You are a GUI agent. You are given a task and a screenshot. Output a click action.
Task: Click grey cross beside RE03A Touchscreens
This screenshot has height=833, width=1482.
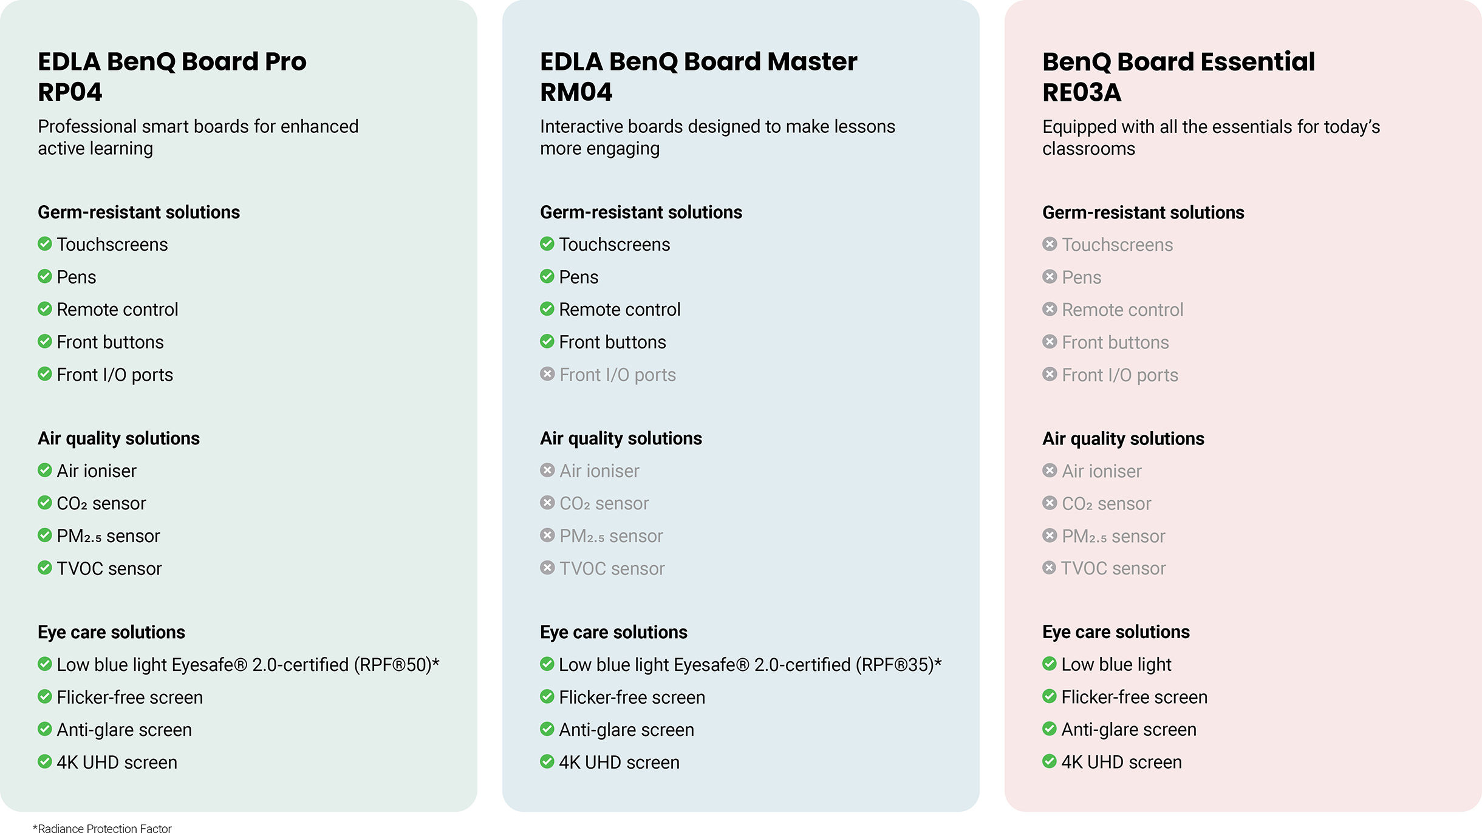coord(1050,243)
